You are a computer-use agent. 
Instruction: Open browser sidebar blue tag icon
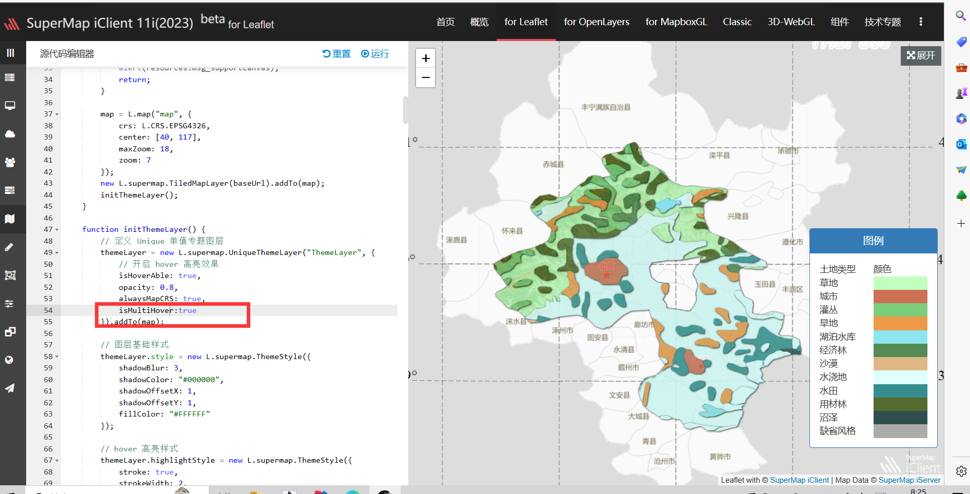tap(961, 42)
